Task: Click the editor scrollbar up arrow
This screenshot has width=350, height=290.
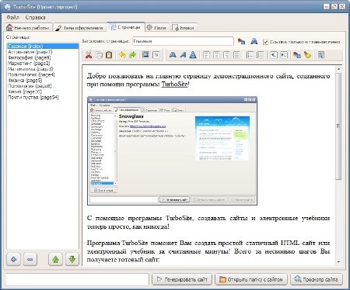Action: (338, 69)
